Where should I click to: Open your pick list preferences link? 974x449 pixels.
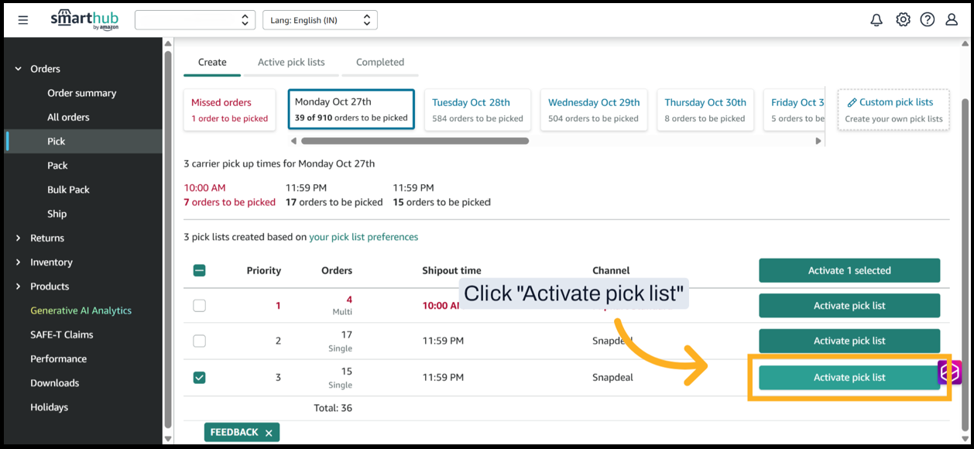[363, 237]
